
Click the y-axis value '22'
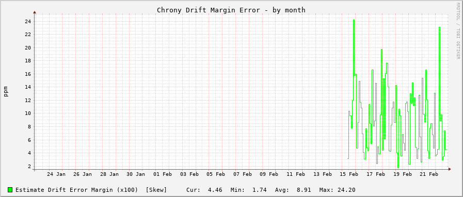tap(28, 34)
